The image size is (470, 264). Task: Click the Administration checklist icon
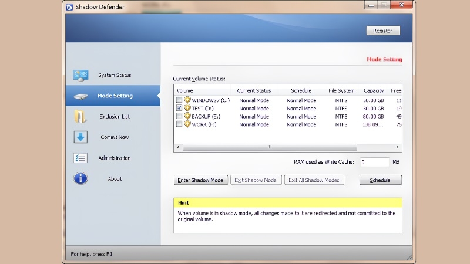click(80, 158)
